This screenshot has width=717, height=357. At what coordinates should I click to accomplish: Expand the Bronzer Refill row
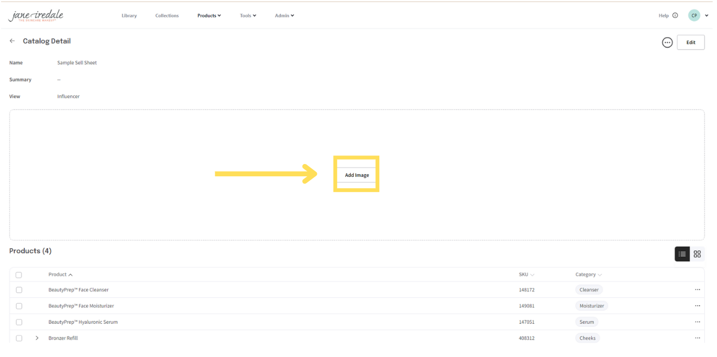(x=37, y=338)
